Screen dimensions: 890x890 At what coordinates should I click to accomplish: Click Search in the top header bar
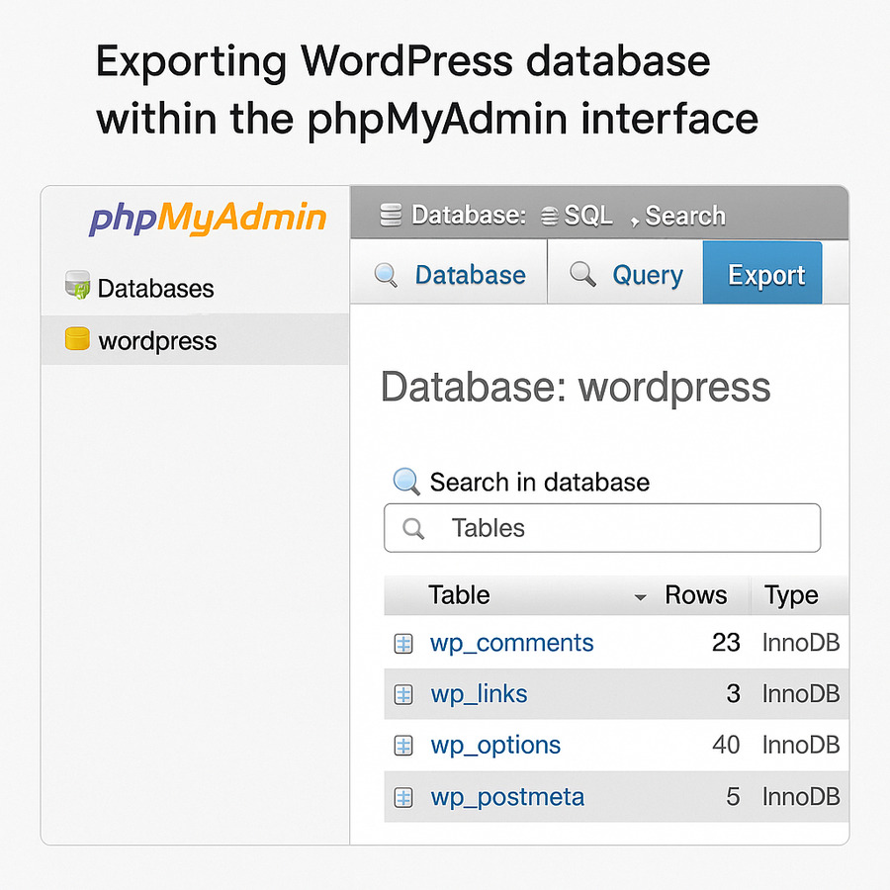click(685, 216)
